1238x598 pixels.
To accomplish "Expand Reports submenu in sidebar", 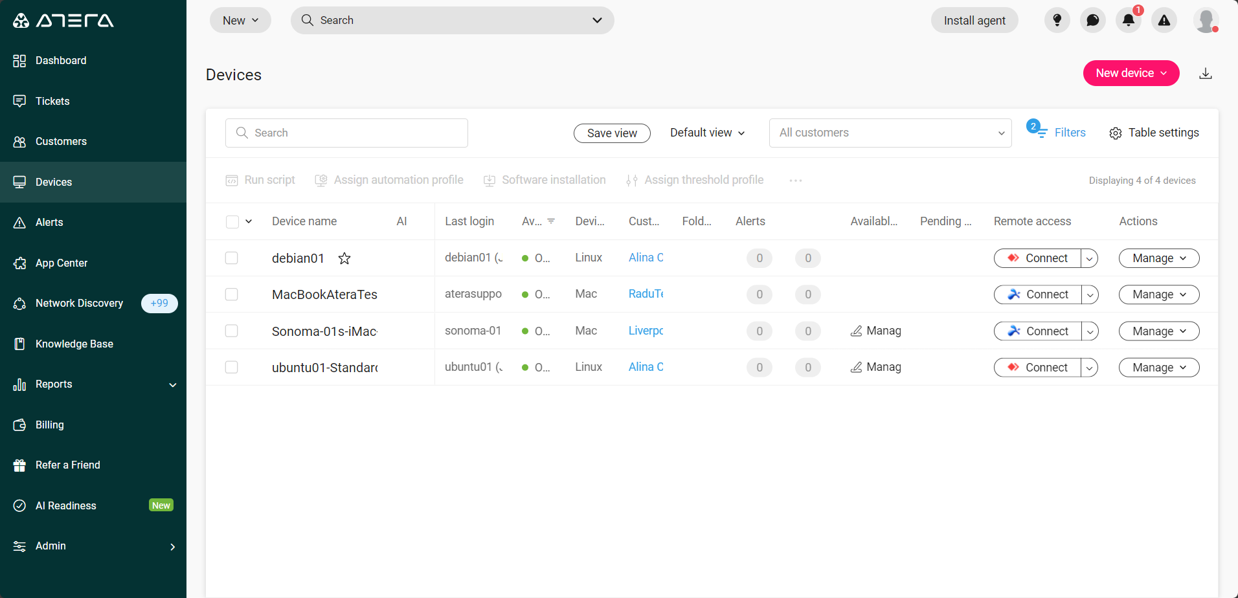I will point(173,385).
